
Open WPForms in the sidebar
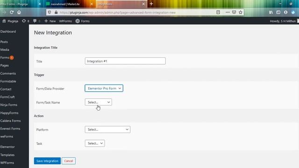7,163
